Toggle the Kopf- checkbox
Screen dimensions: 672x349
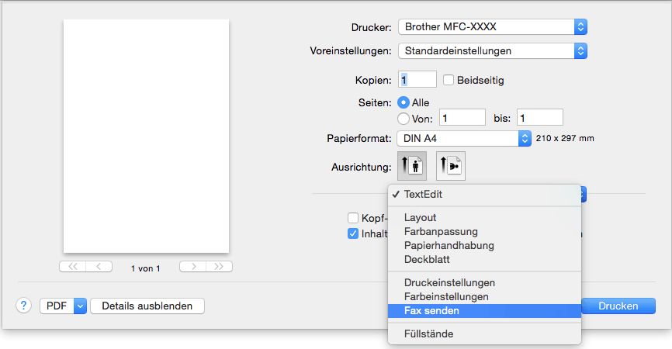[353, 218]
